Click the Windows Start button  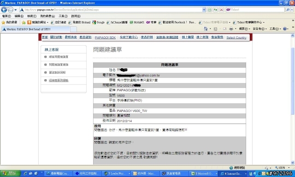[x=10, y=173]
